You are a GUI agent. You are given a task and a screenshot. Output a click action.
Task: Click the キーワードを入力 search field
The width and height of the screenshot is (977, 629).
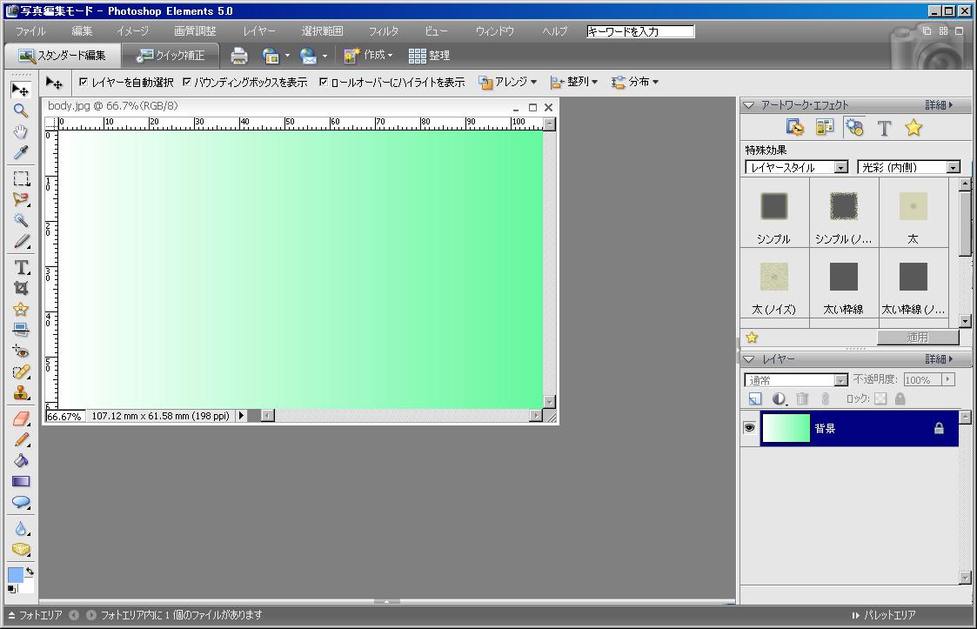[x=640, y=31]
